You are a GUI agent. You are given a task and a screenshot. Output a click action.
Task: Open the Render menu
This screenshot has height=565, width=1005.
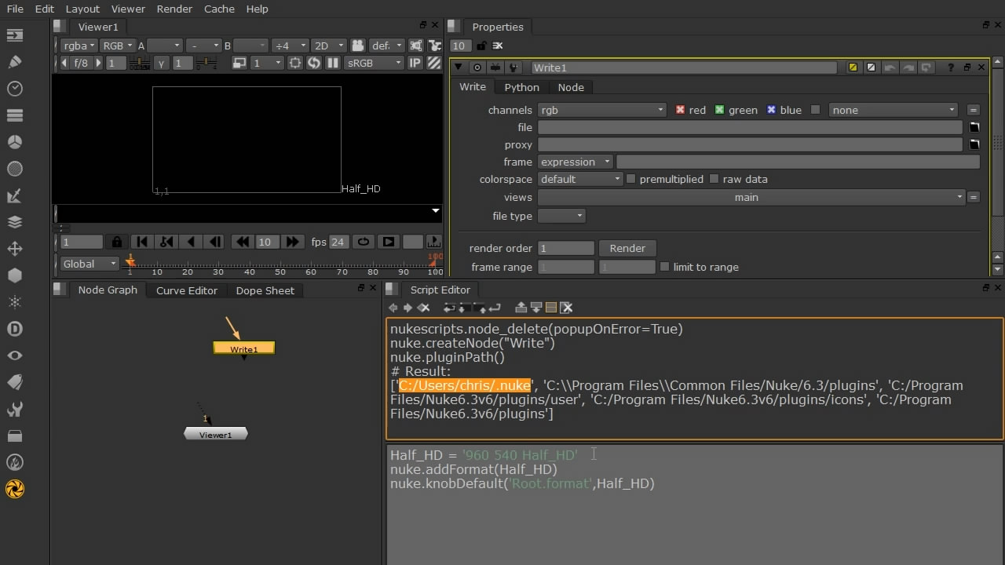tap(174, 9)
